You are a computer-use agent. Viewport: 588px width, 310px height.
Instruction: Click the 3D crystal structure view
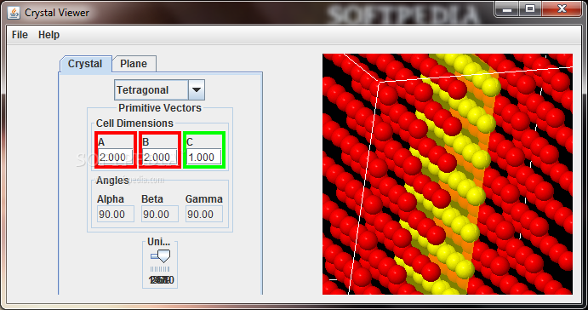tap(448, 174)
